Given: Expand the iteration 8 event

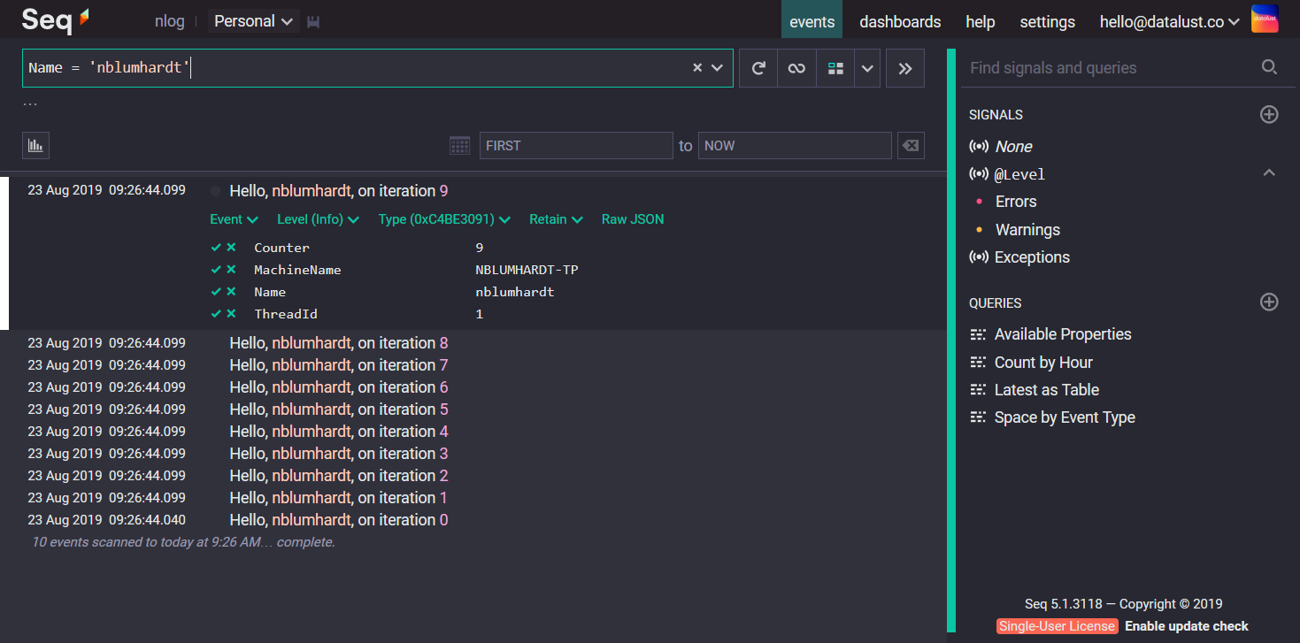Looking at the screenshot, I should pos(339,343).
